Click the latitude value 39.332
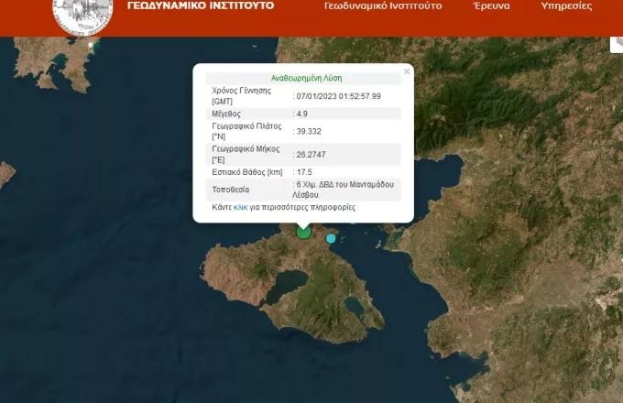This screenshot has width=623, height=403. pos(307,131)
